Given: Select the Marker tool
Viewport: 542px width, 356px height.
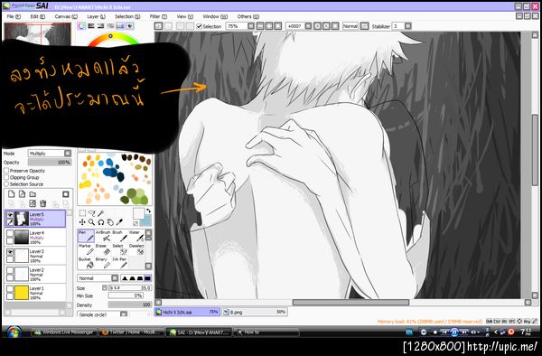Looking at the screenshot, I should (86, 248).
